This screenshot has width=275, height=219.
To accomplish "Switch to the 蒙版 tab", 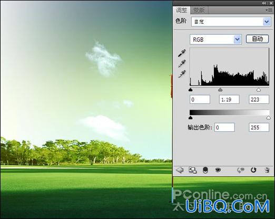I will tap(199, 10).
